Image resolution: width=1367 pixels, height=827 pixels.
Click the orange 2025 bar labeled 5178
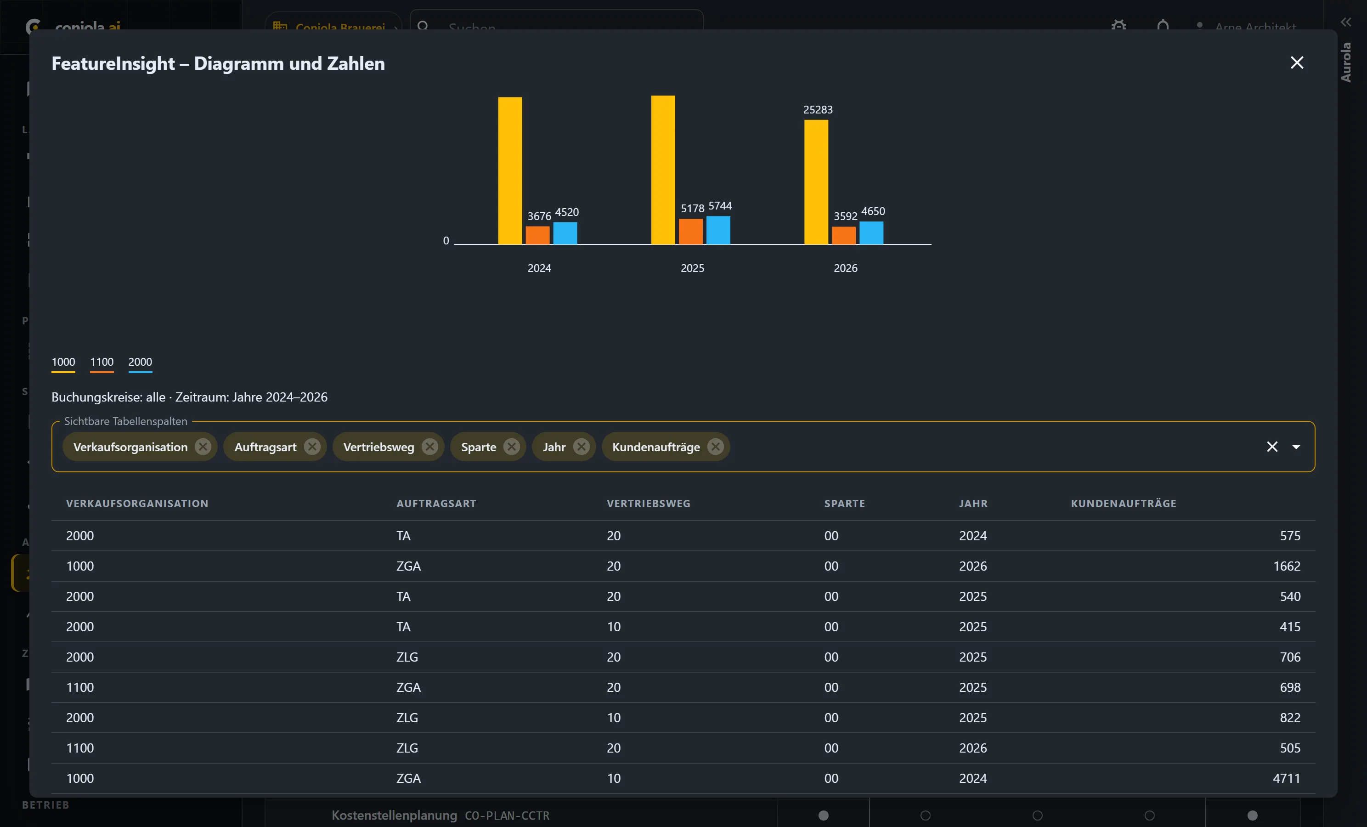coord(691,232)
